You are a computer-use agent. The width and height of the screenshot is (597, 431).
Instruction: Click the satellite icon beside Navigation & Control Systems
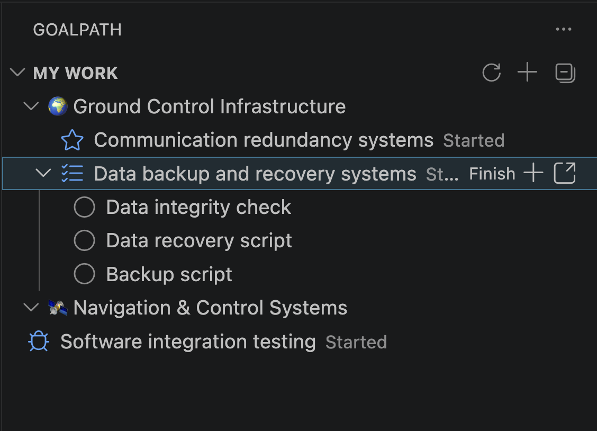57,307
